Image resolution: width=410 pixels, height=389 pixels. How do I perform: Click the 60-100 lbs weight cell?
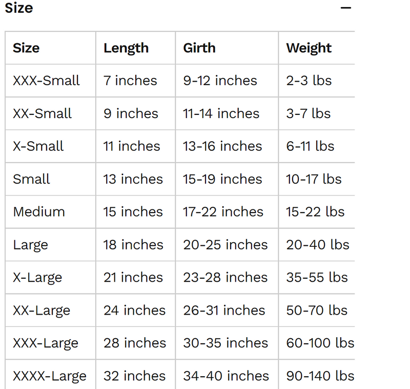point(317,343)
